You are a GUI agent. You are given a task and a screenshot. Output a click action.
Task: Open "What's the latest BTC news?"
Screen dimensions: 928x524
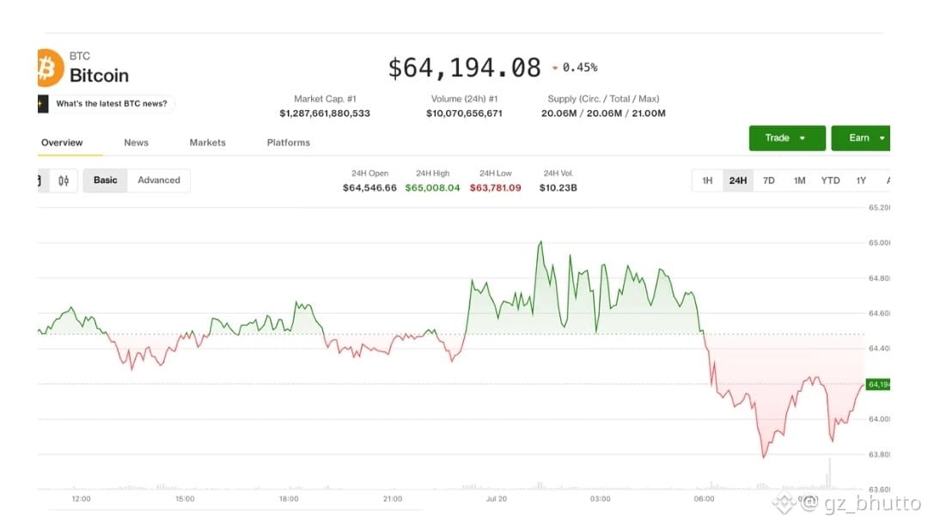click(x=111, y=103)
